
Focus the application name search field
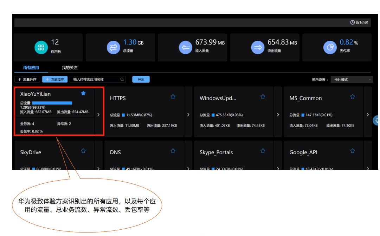click(x=98, y=79)
